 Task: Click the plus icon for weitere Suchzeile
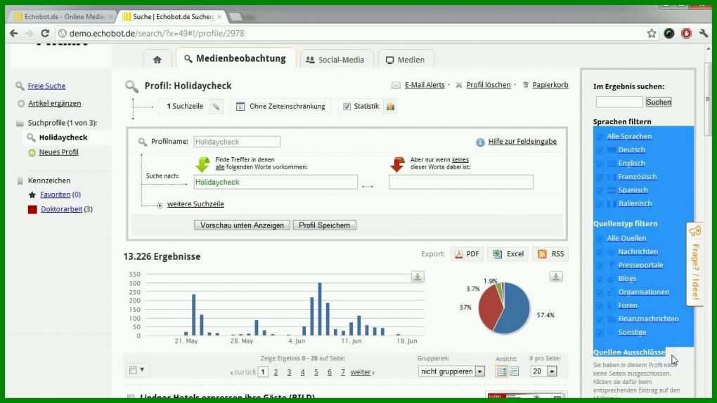pos(160,205)
